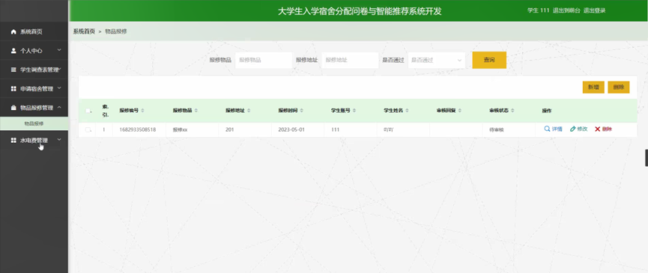Screen dimensions: 648x273
Task: Sort by the 学生账号 column arrows
Action: coord(354,111)
